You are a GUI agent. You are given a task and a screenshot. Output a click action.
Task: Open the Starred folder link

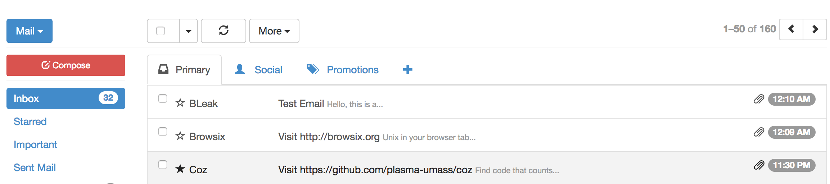point(30,121)
